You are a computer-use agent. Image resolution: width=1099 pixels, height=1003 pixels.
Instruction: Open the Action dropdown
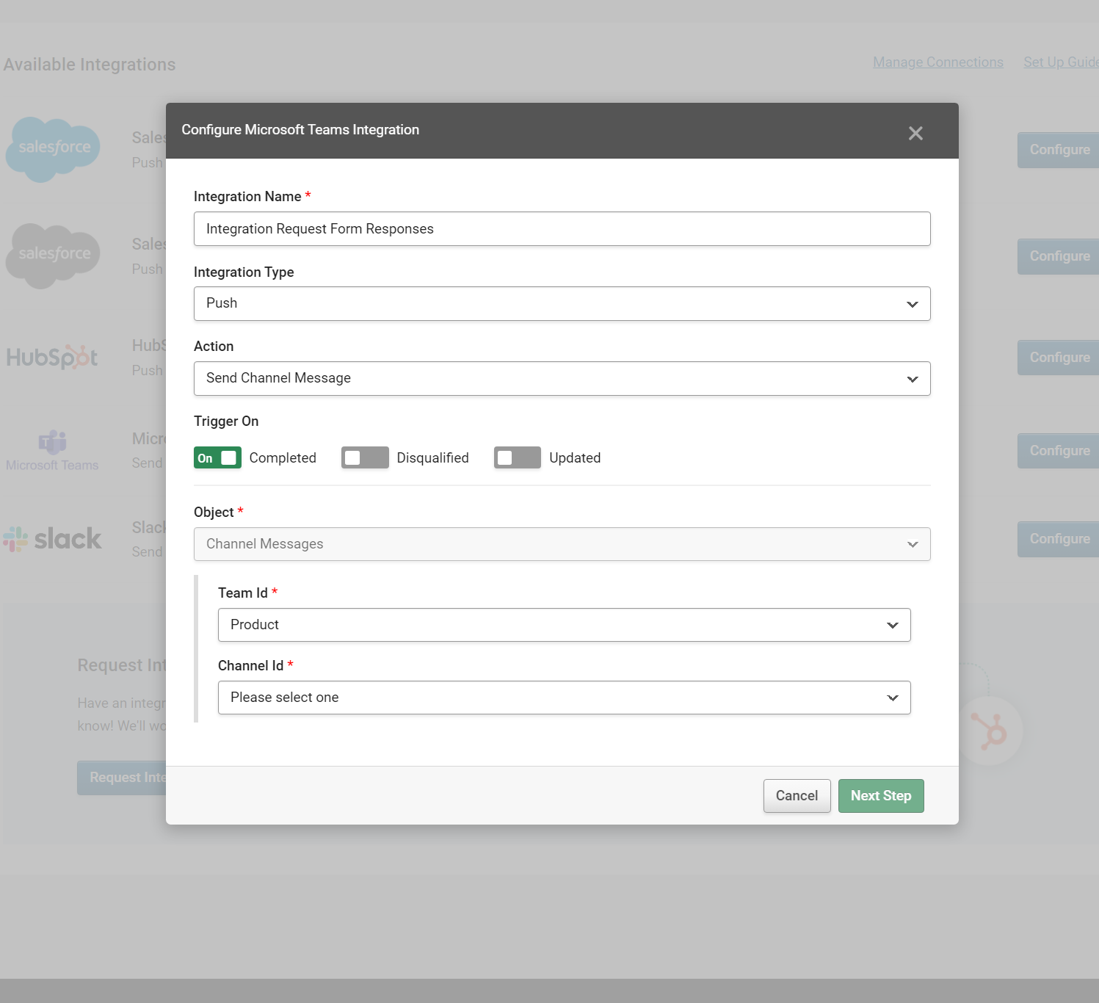[x=562, y=378]
